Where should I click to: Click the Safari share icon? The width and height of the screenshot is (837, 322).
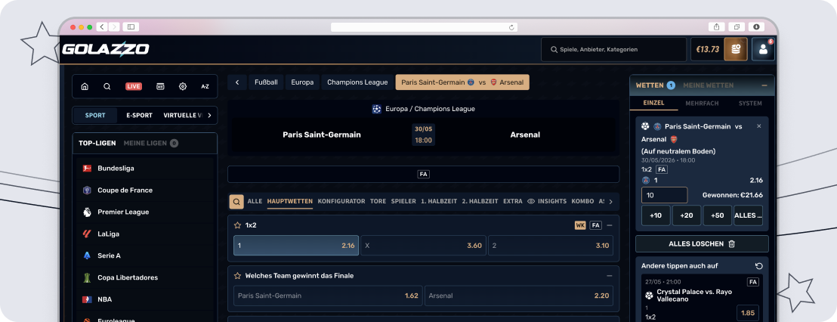[x=716, y=26]
